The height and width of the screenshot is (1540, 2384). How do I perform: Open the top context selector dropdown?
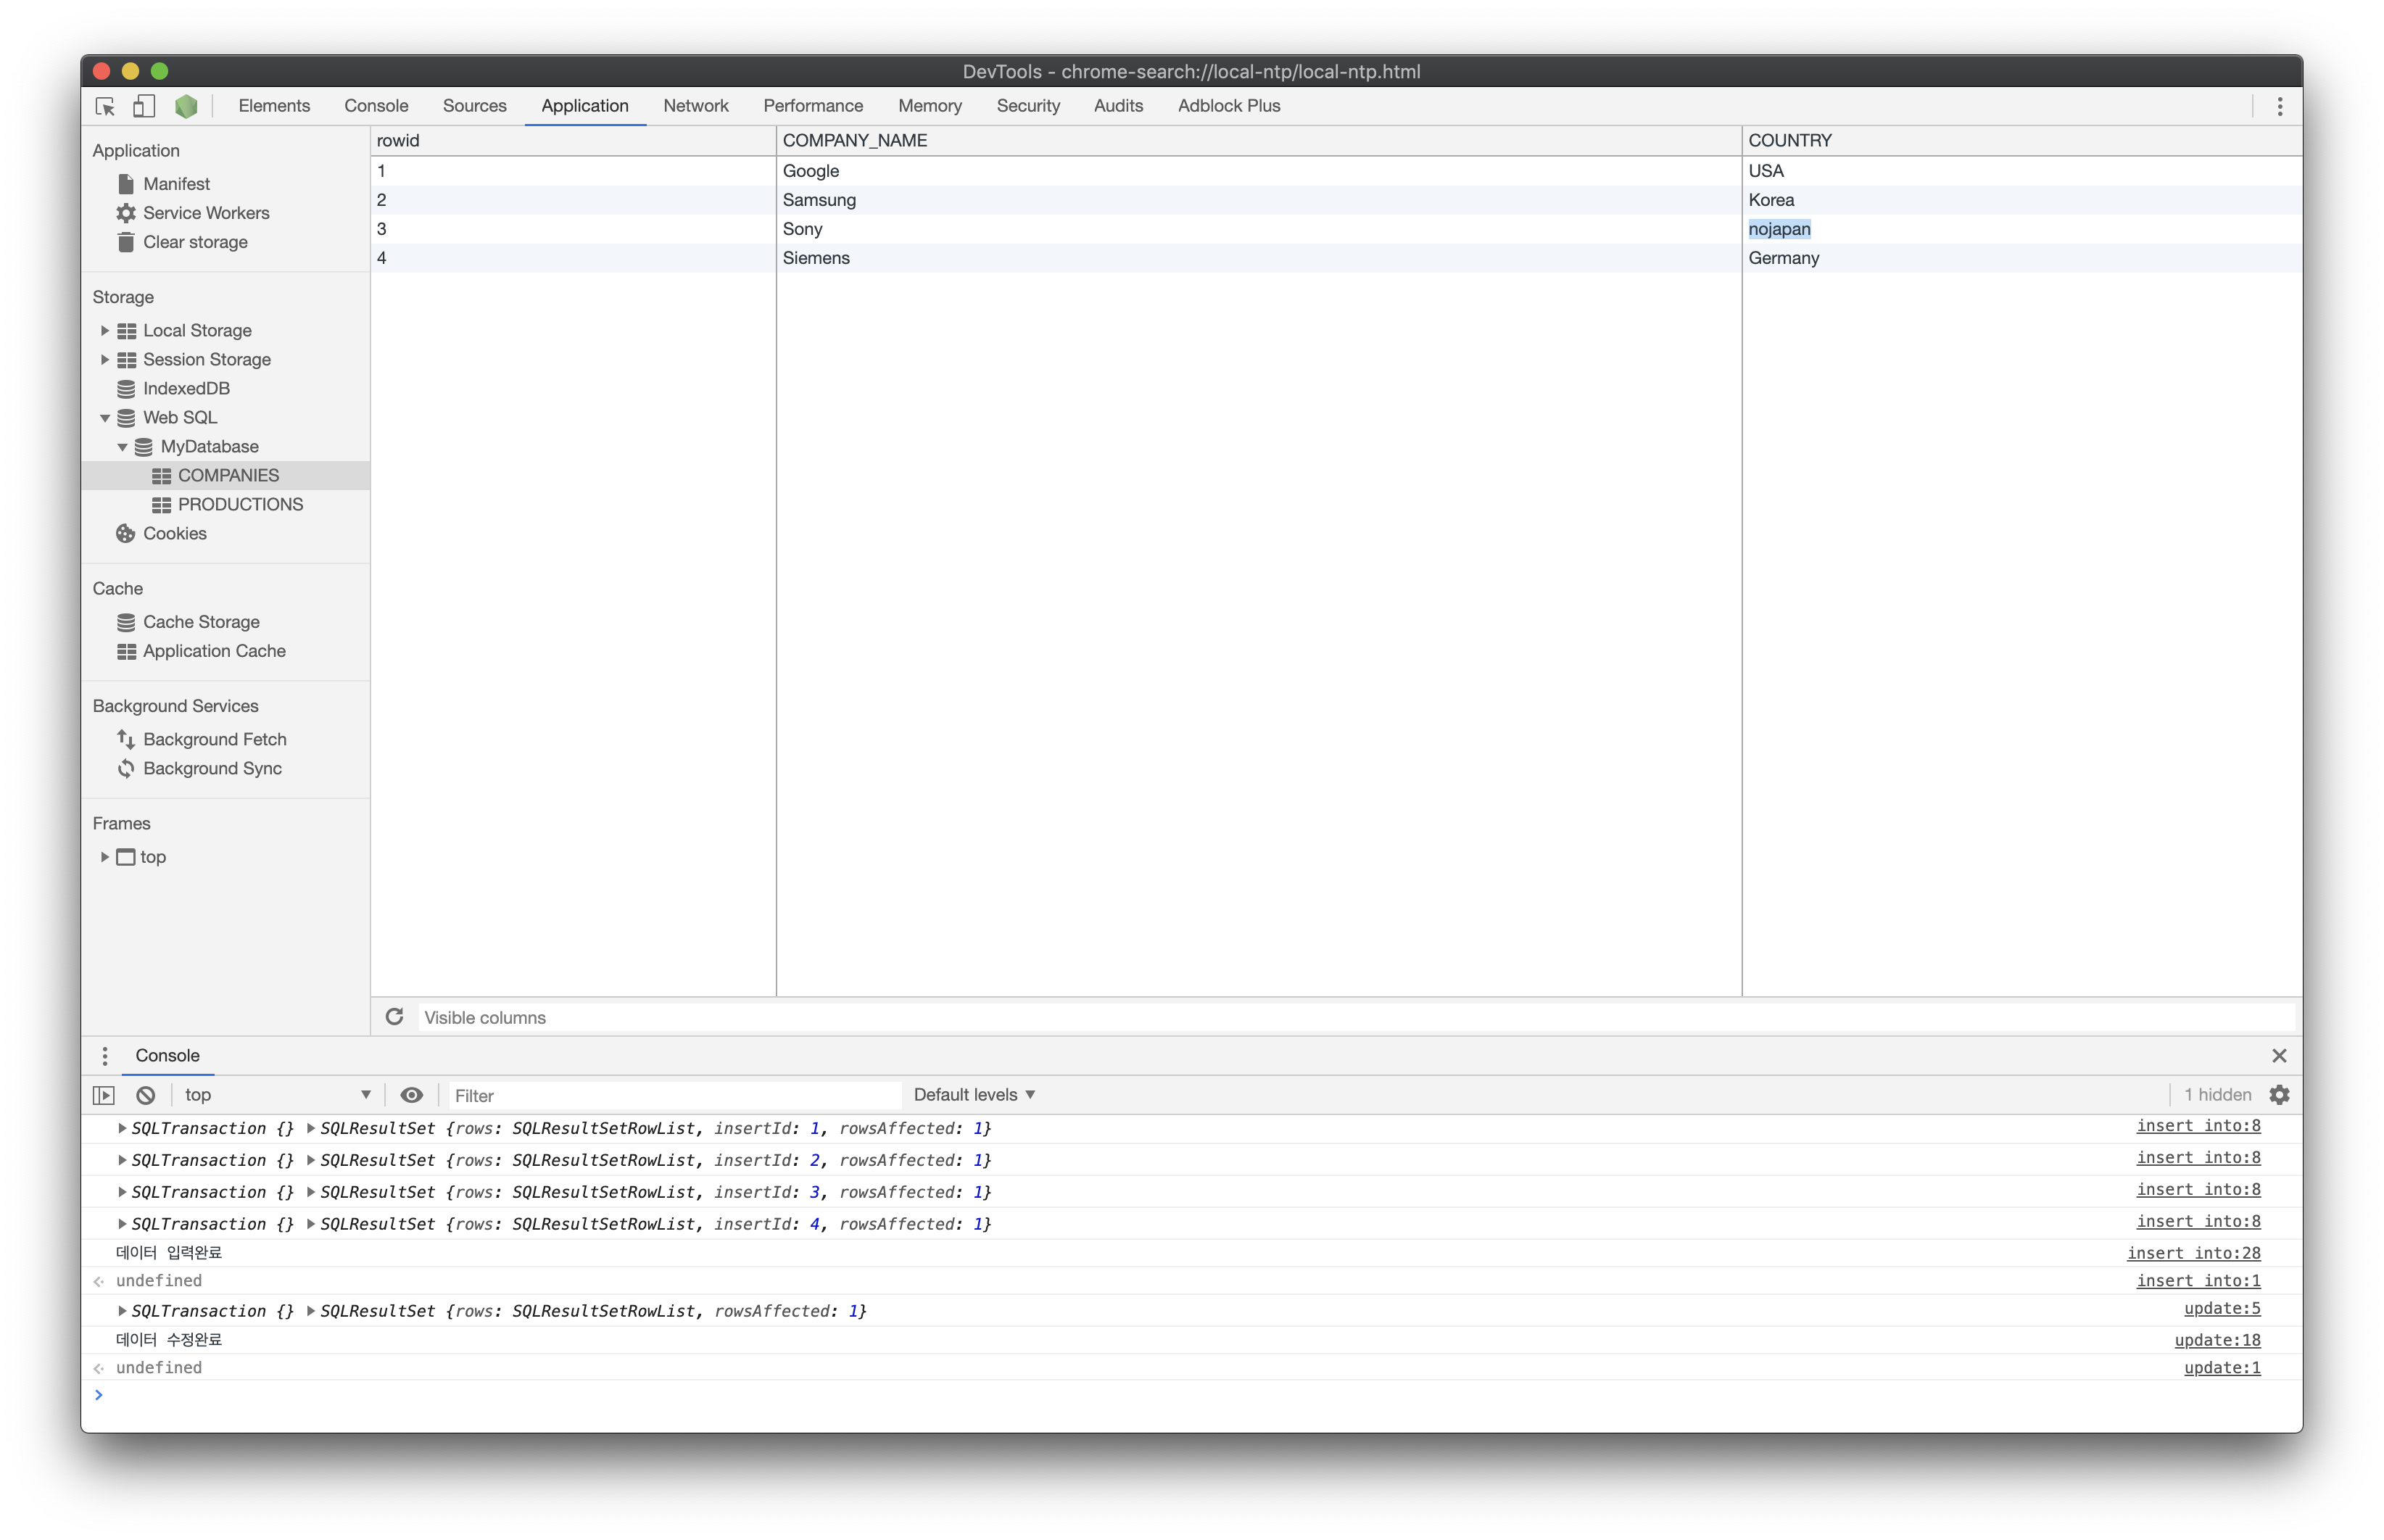(x=277, y=1095)
